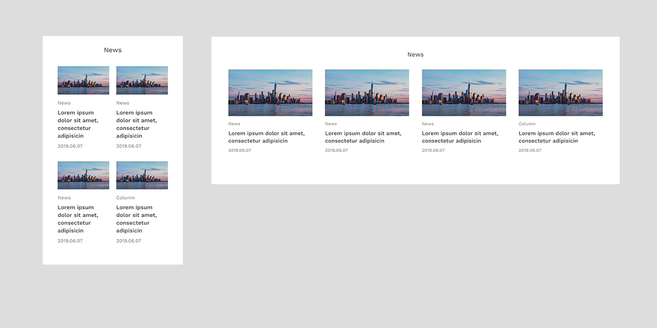Select the News category label of the wide panel's first card
Viewport: 657px width, 328px height.
click(234, 124)
